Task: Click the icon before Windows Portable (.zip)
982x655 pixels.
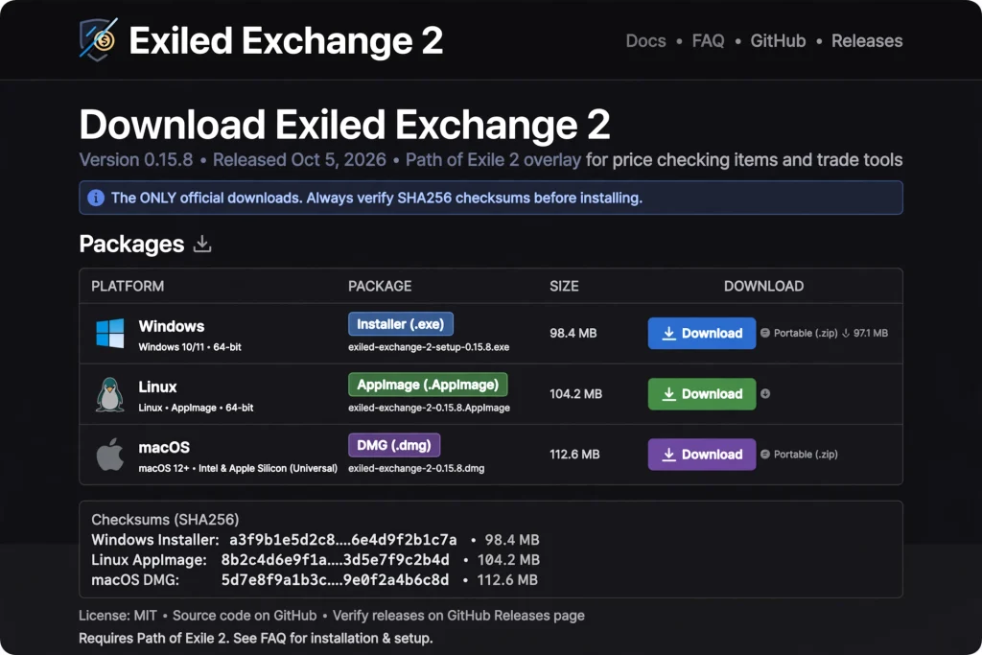Action: click(765, 333)
